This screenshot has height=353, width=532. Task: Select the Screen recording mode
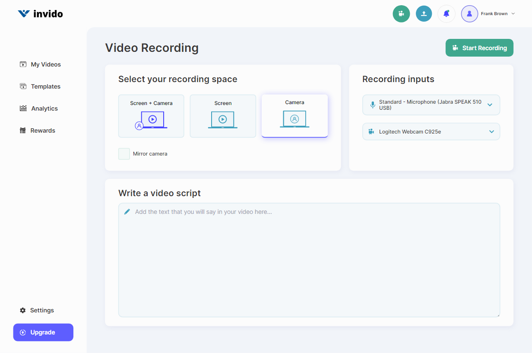[x=223, y=116]
